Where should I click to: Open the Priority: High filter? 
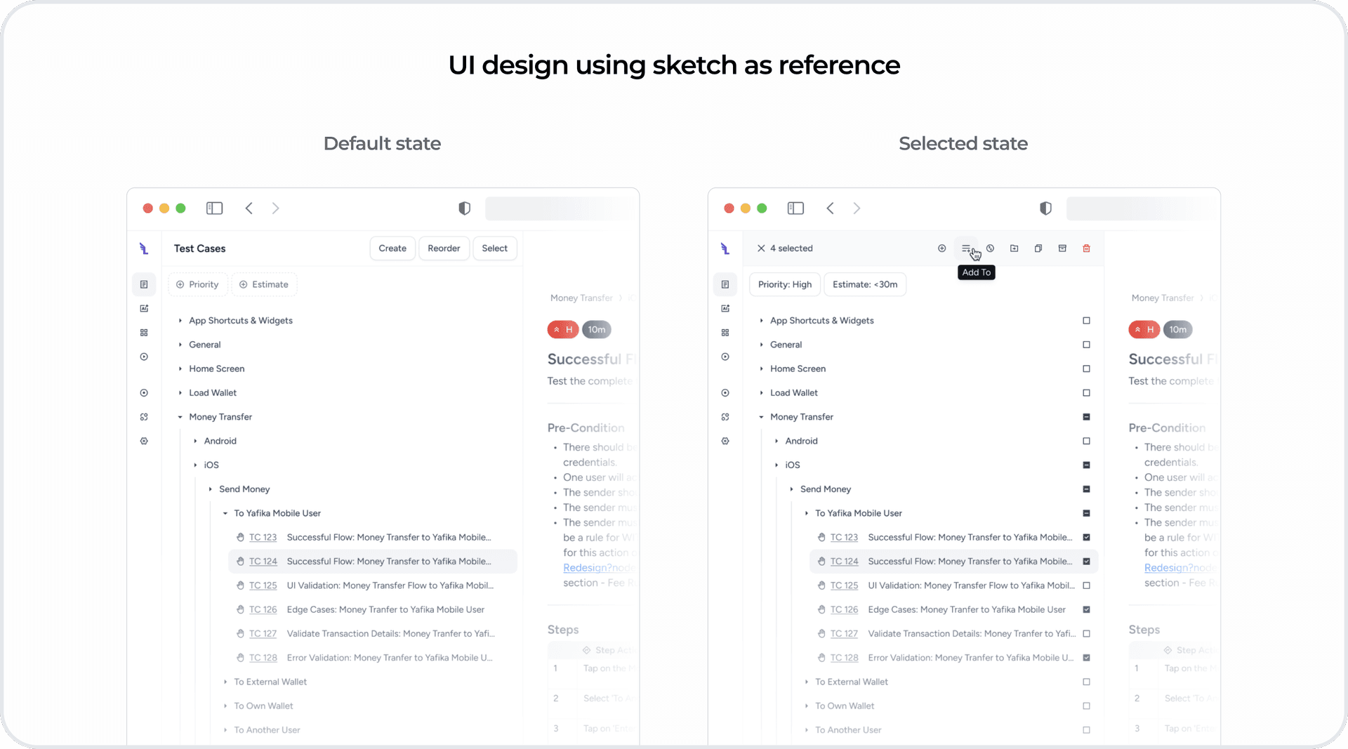(x=784, y=284)
